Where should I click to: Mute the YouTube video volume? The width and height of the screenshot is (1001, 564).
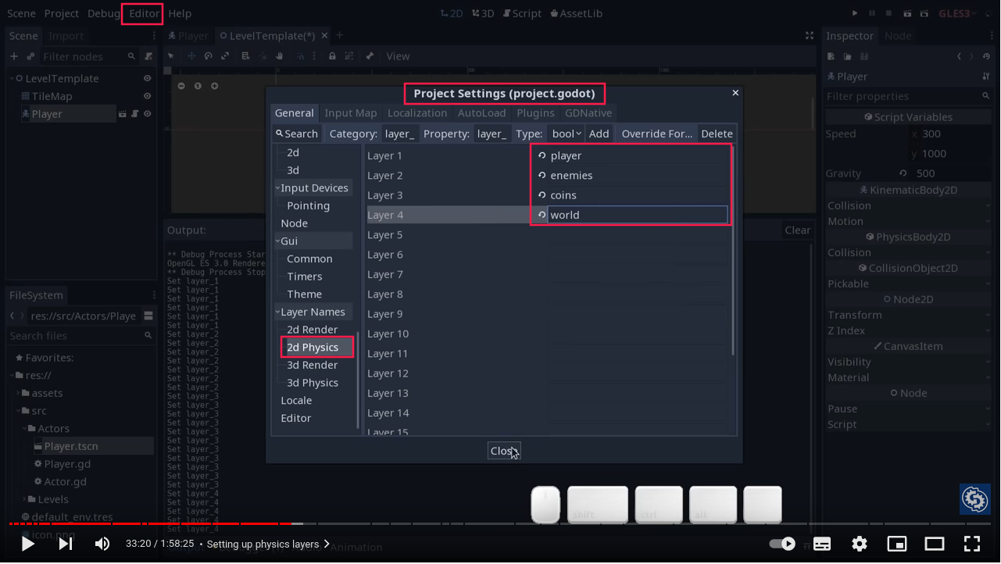pyautogui.click(x=102, y=544)
